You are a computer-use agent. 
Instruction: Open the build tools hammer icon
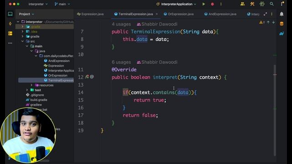click(252, 4)
